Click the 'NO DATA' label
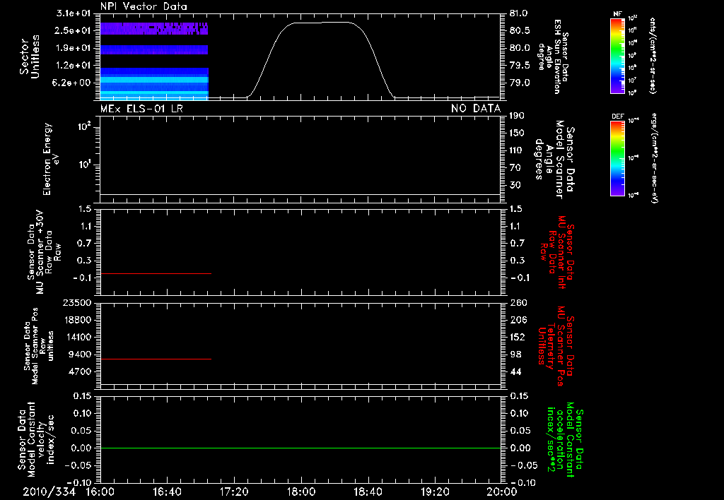This screenshot has width=724, height=500. coord(476,108)
